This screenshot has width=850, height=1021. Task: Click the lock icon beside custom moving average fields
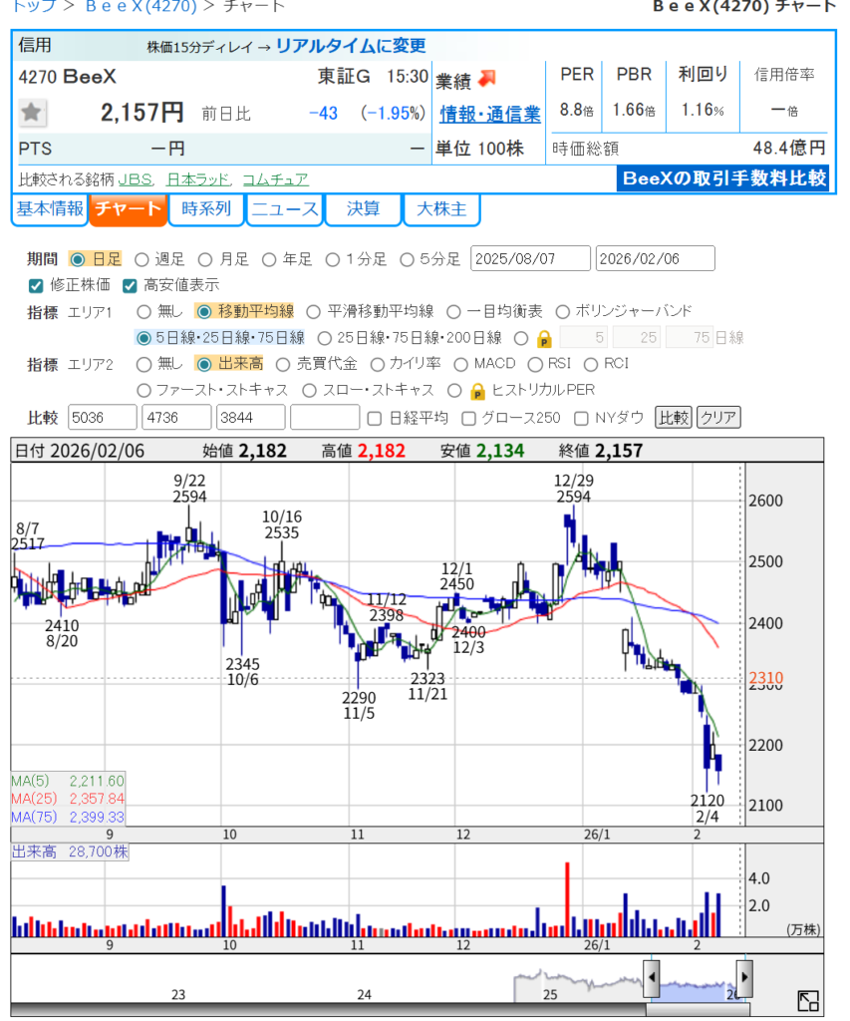tap(544, 338)
